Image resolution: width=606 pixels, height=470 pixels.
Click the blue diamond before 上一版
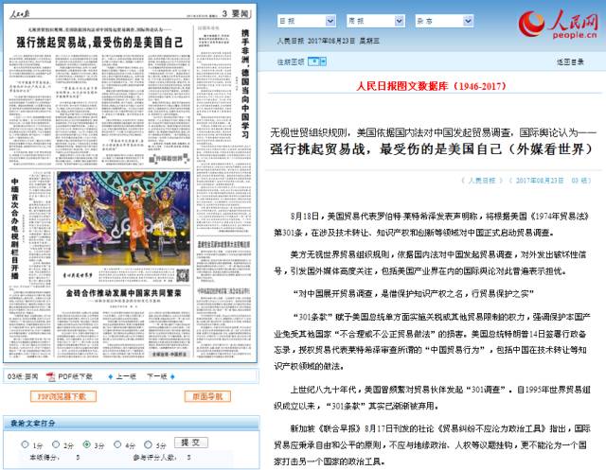click(x=111, y=376)
